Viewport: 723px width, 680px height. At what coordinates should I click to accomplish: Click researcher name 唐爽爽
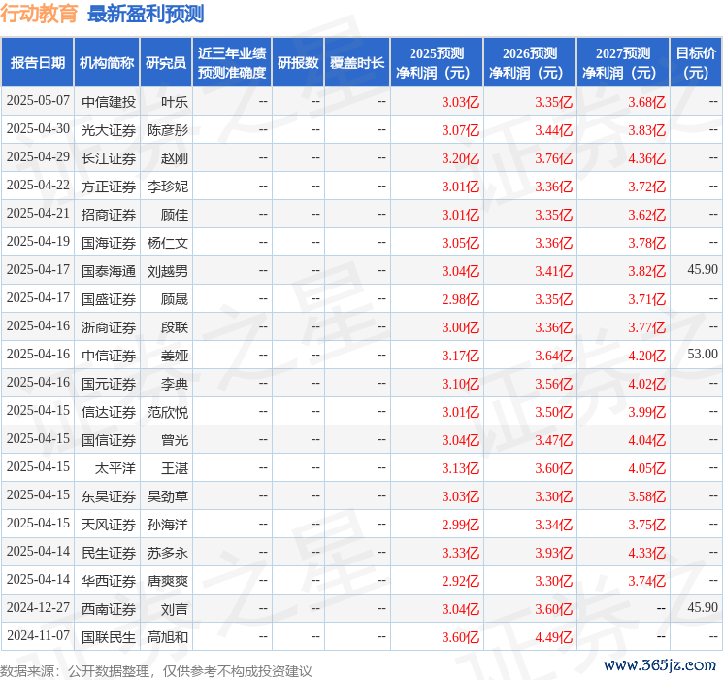tap(168, 581)
